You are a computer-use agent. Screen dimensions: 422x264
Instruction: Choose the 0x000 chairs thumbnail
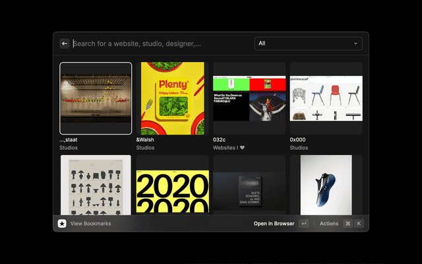tap(326, 98)
